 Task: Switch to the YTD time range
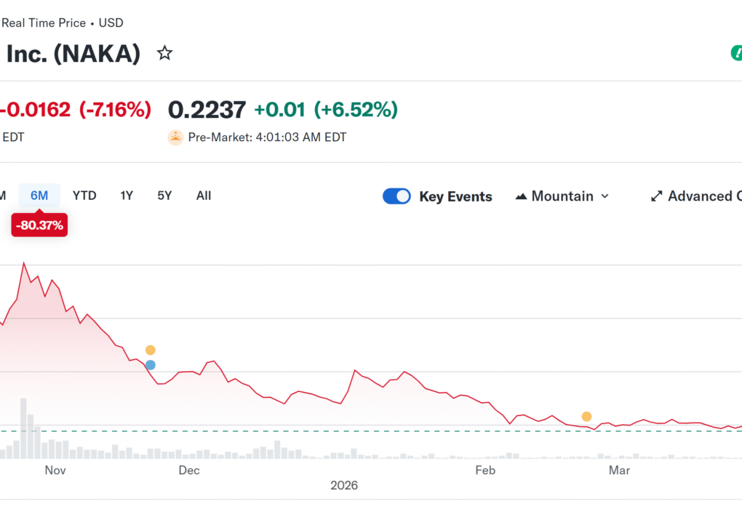(84, 196)
